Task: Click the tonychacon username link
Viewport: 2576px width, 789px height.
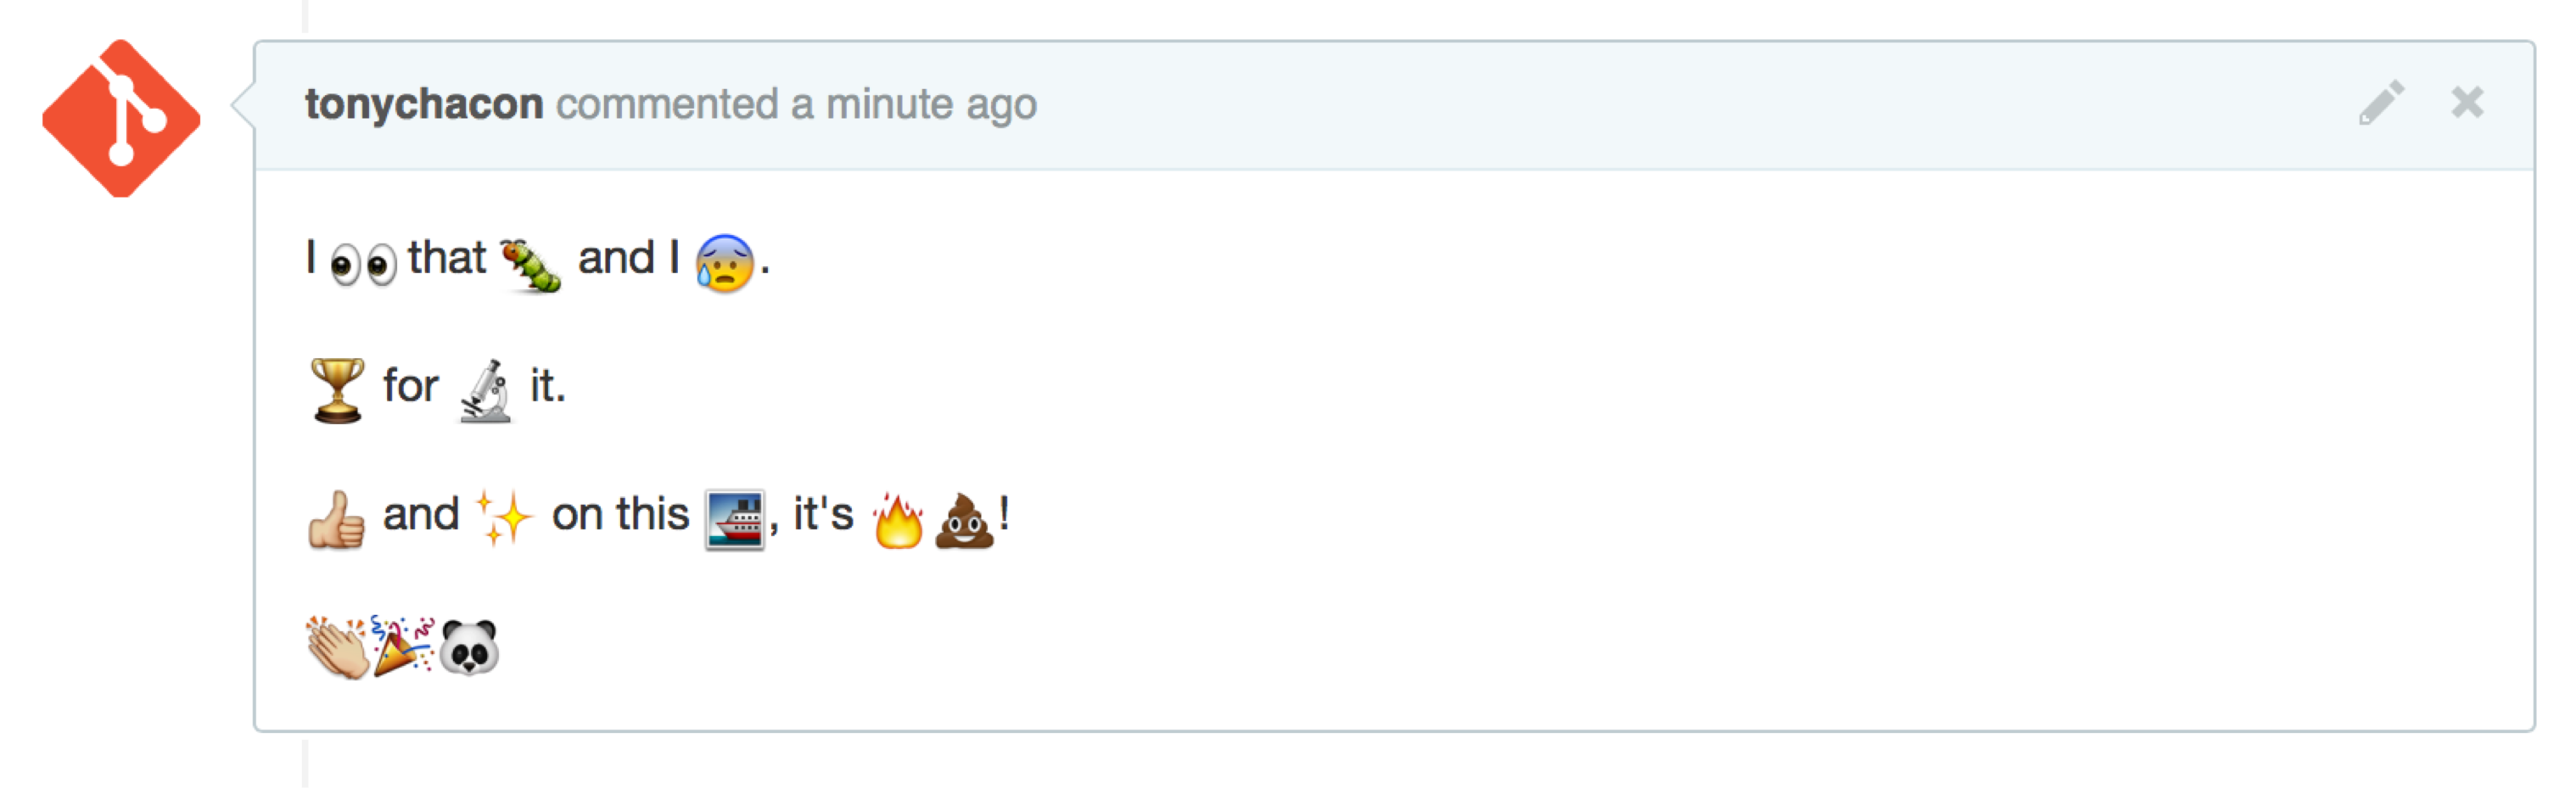Action: pos(424,104)
